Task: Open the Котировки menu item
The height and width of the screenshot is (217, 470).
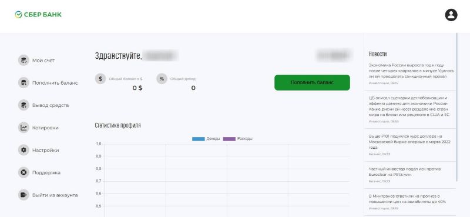Action: [45, 128]
